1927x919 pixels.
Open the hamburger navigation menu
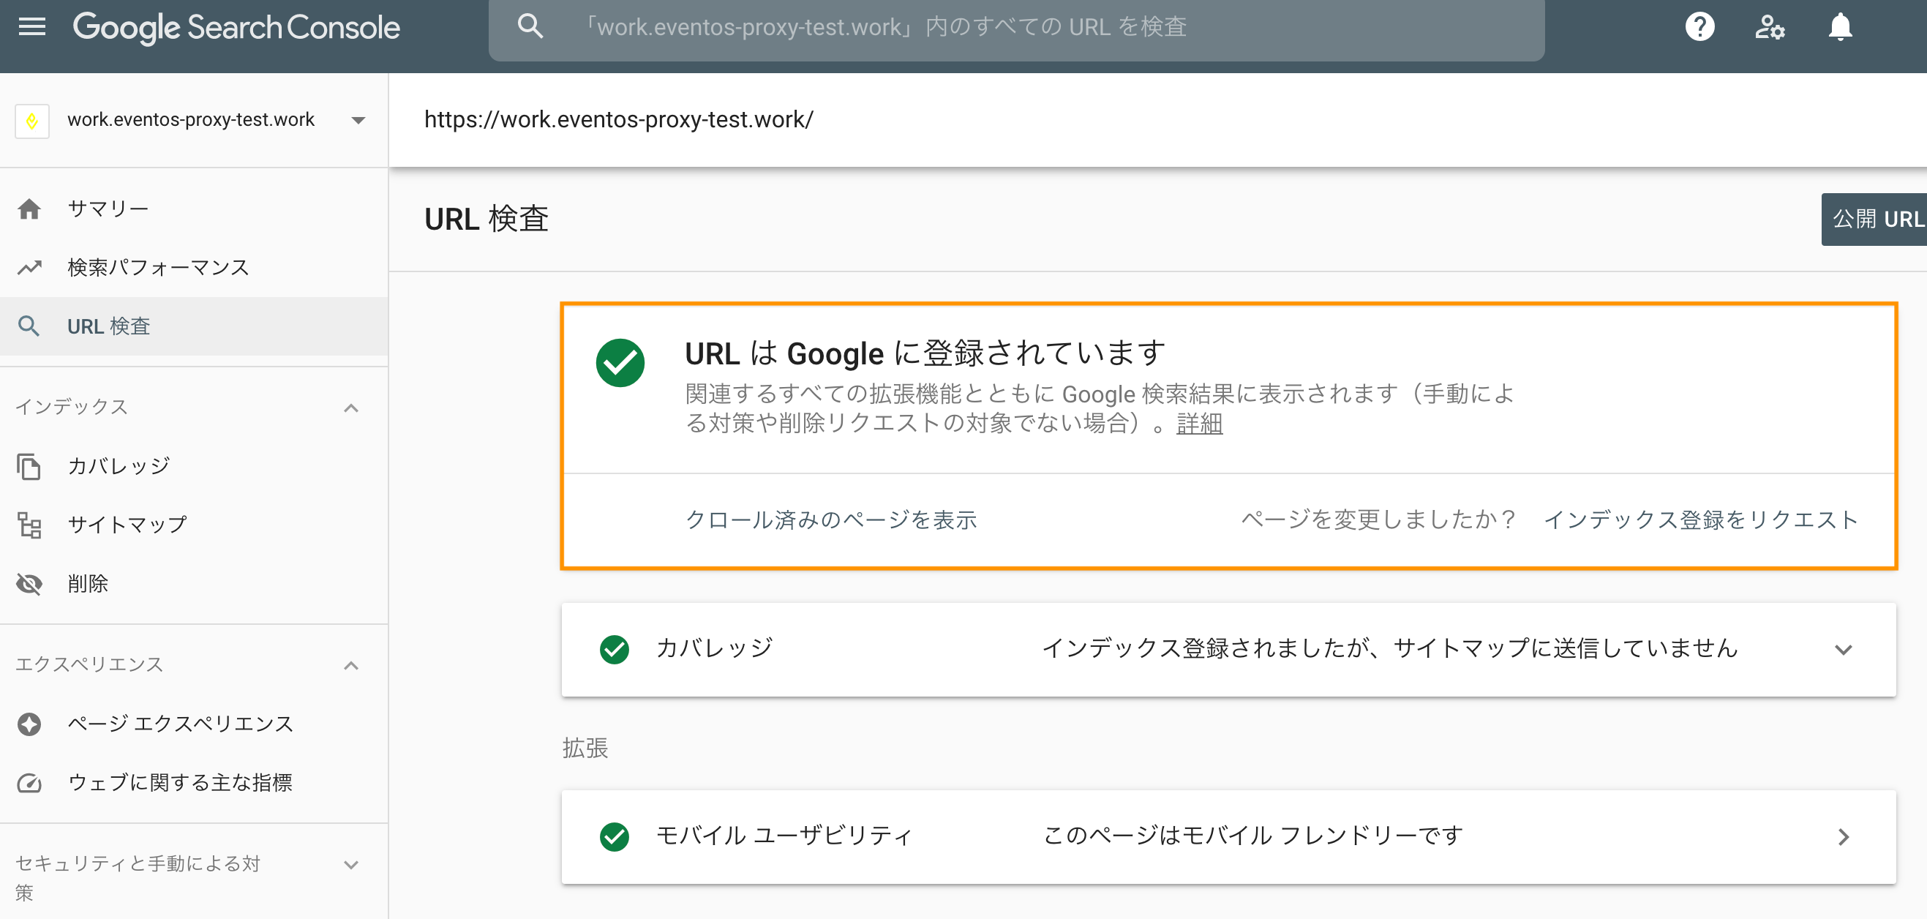pyautogui.click(x=32, y=27)
